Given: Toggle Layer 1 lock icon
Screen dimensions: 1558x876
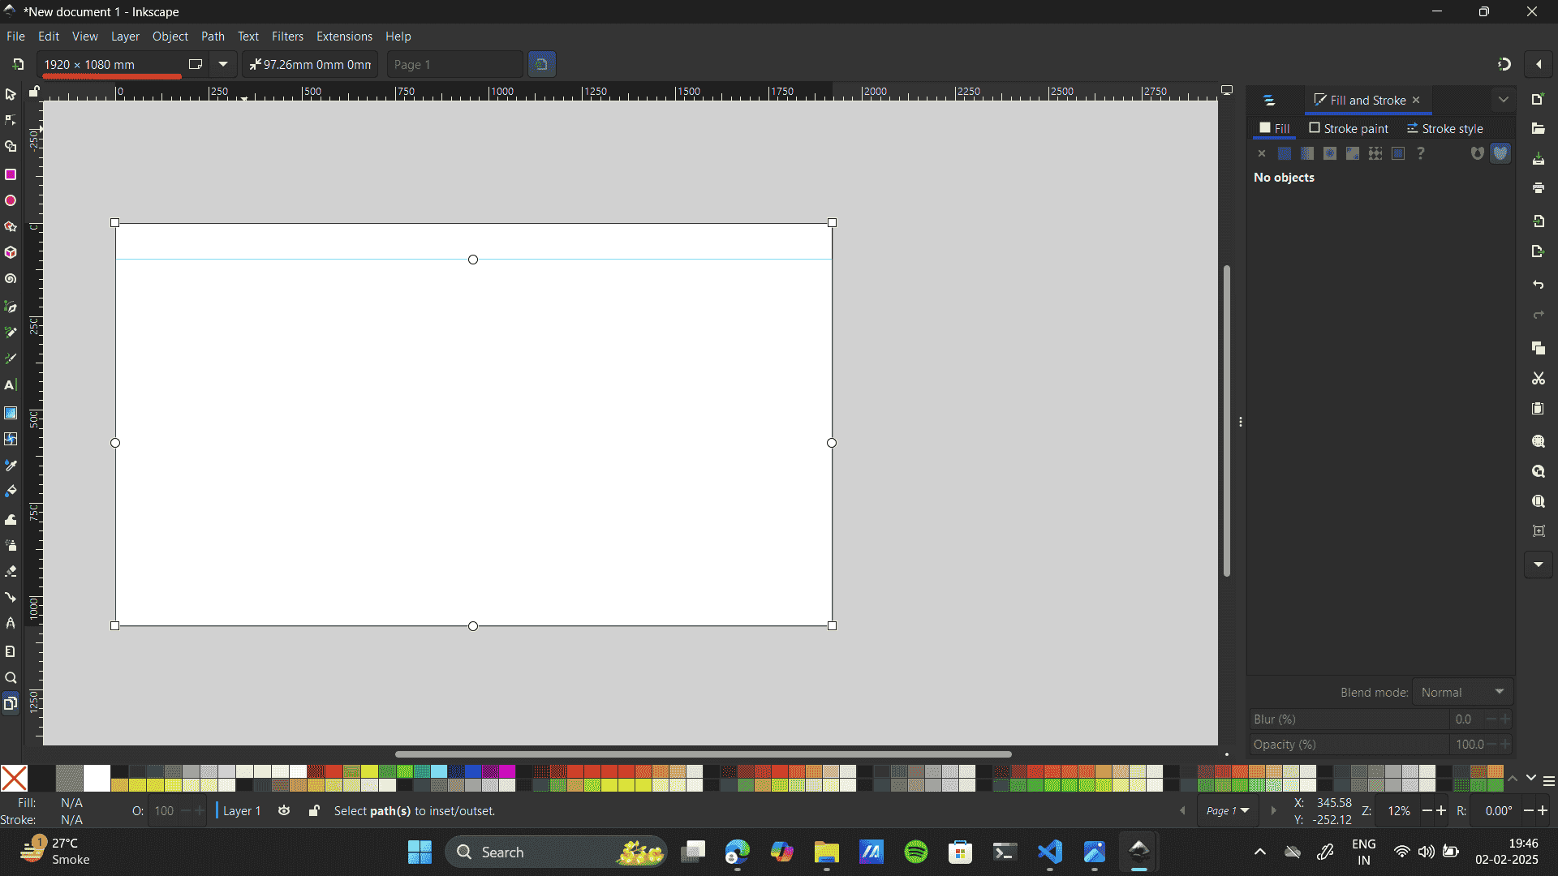Looking at the screenshot, I should pyautogui.click(x=314, y=810).
